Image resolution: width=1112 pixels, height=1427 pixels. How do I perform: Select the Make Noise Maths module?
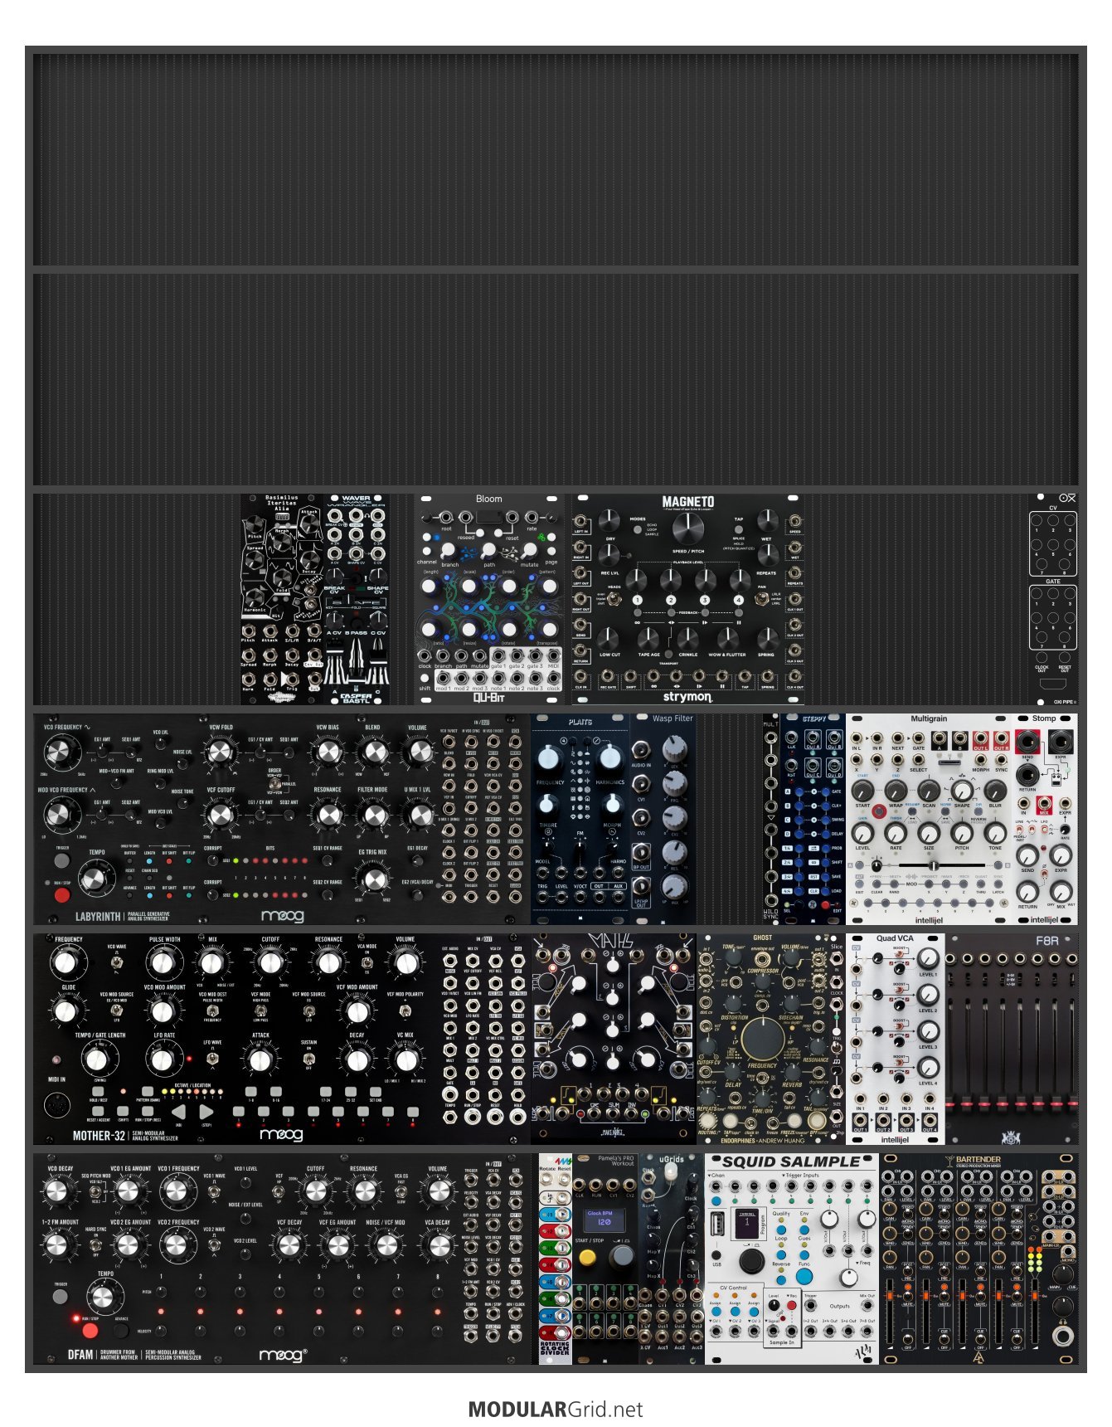pyautogui.click(x=614, y=1039)
